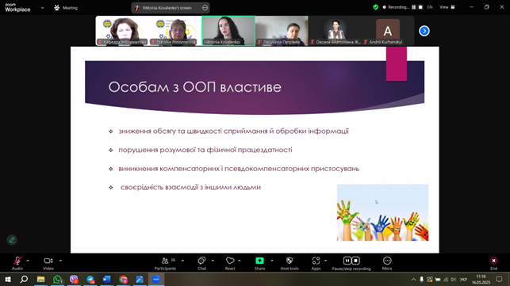Click bullet зниження обсягу та швидкості сприймання
The height and width of the screenshot is (286, 510).
233,132
